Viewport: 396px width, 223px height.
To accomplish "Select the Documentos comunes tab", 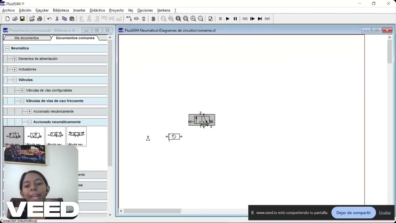I will 75,38.
